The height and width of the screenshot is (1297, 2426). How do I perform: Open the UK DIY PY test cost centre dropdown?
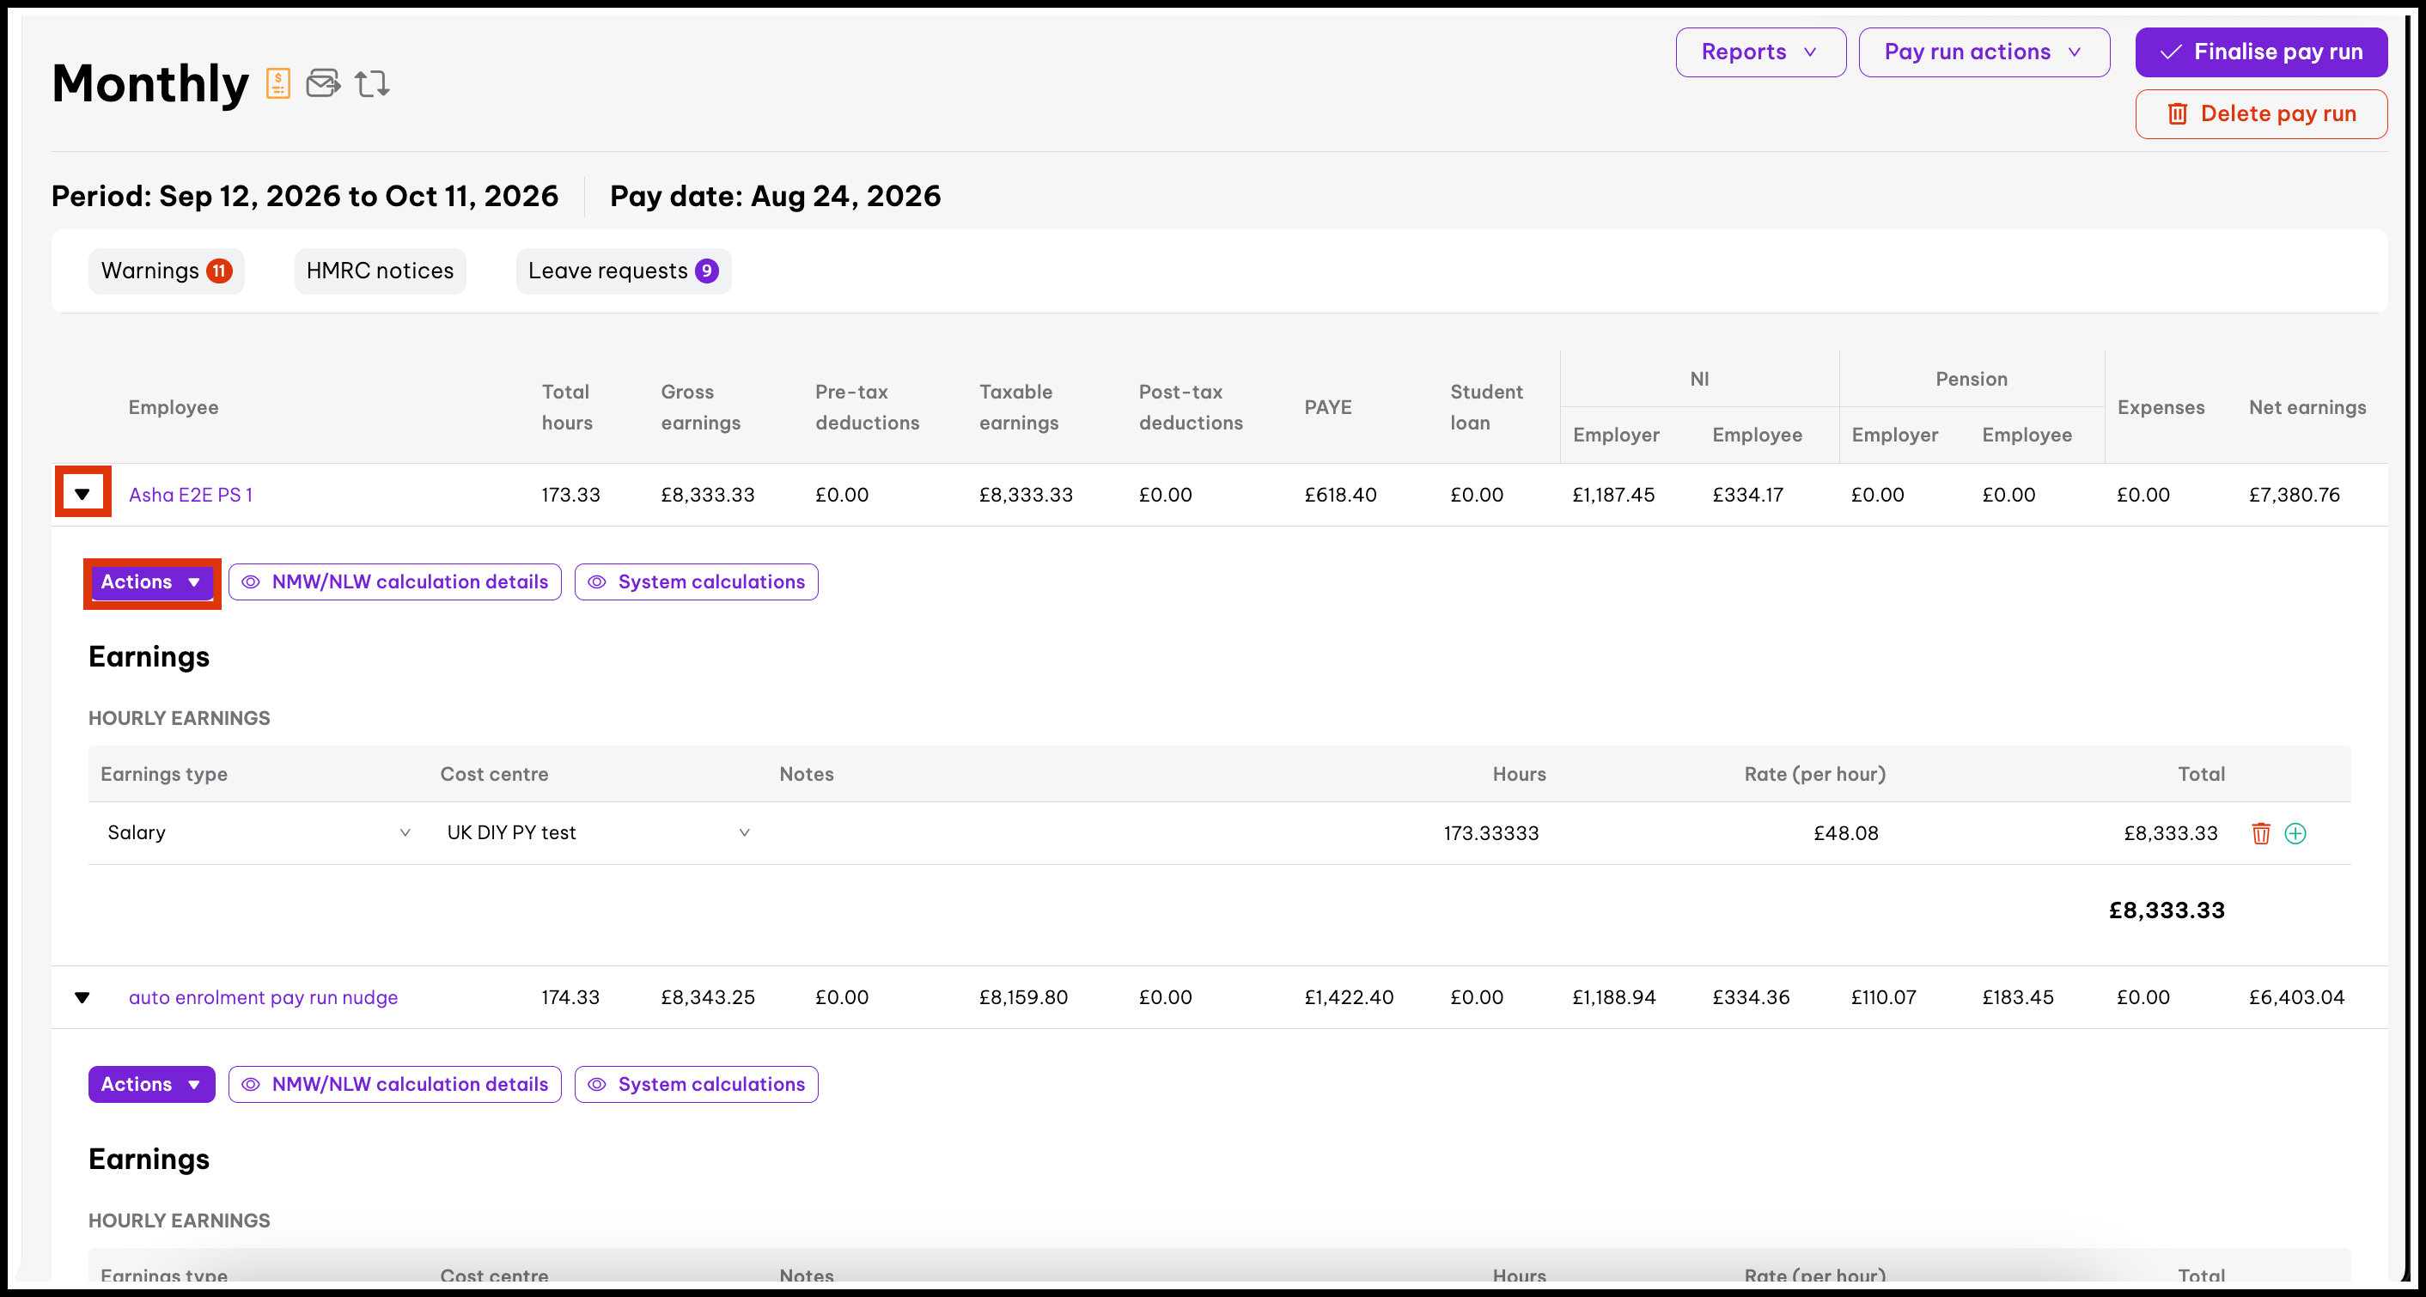pyautogui.click(x=598, y=832)
